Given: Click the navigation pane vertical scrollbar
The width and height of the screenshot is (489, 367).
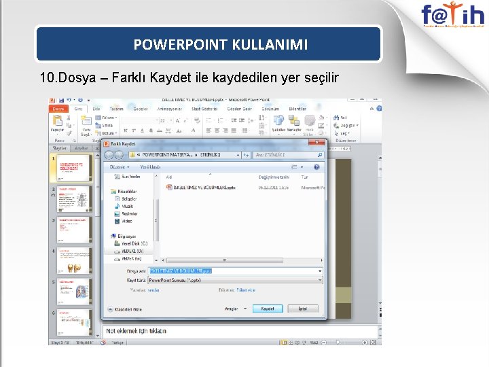Looking at the screenshot, I should click(x=157, y=220).
